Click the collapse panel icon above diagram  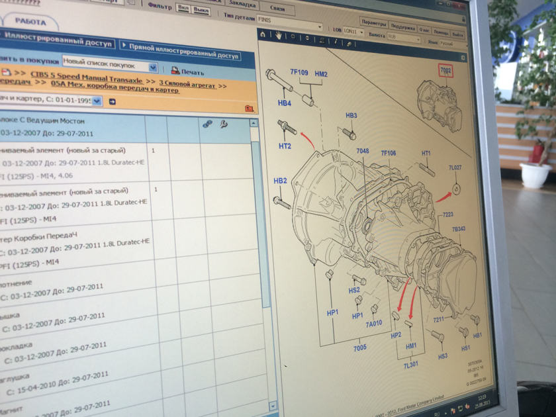[463, 57]
